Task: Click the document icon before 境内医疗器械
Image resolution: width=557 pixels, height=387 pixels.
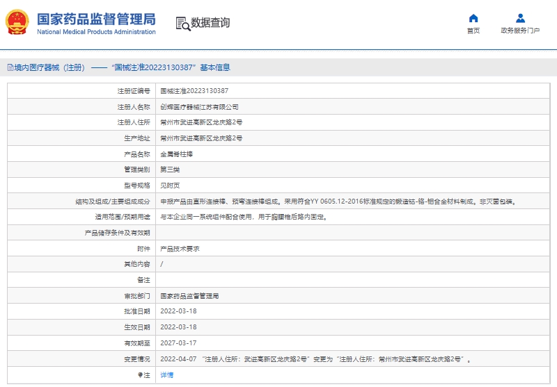Action: 10,67
